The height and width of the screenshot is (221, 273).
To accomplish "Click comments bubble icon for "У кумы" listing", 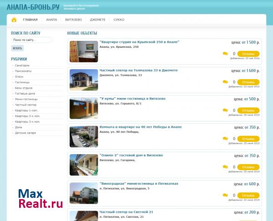I will 225,110.
